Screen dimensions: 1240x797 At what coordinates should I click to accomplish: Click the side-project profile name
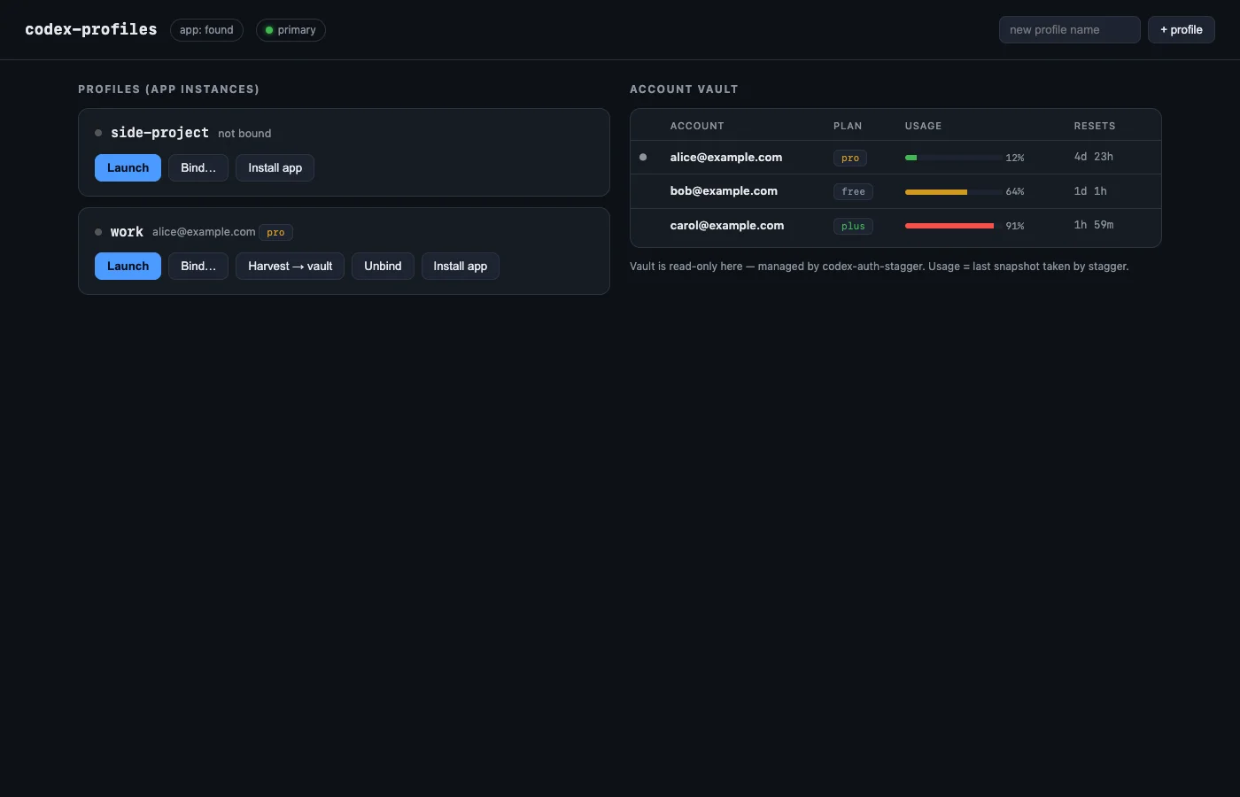[159, 133]
